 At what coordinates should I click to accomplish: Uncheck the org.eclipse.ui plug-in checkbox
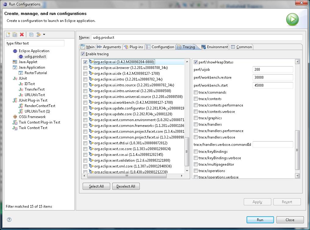point(85,62)
